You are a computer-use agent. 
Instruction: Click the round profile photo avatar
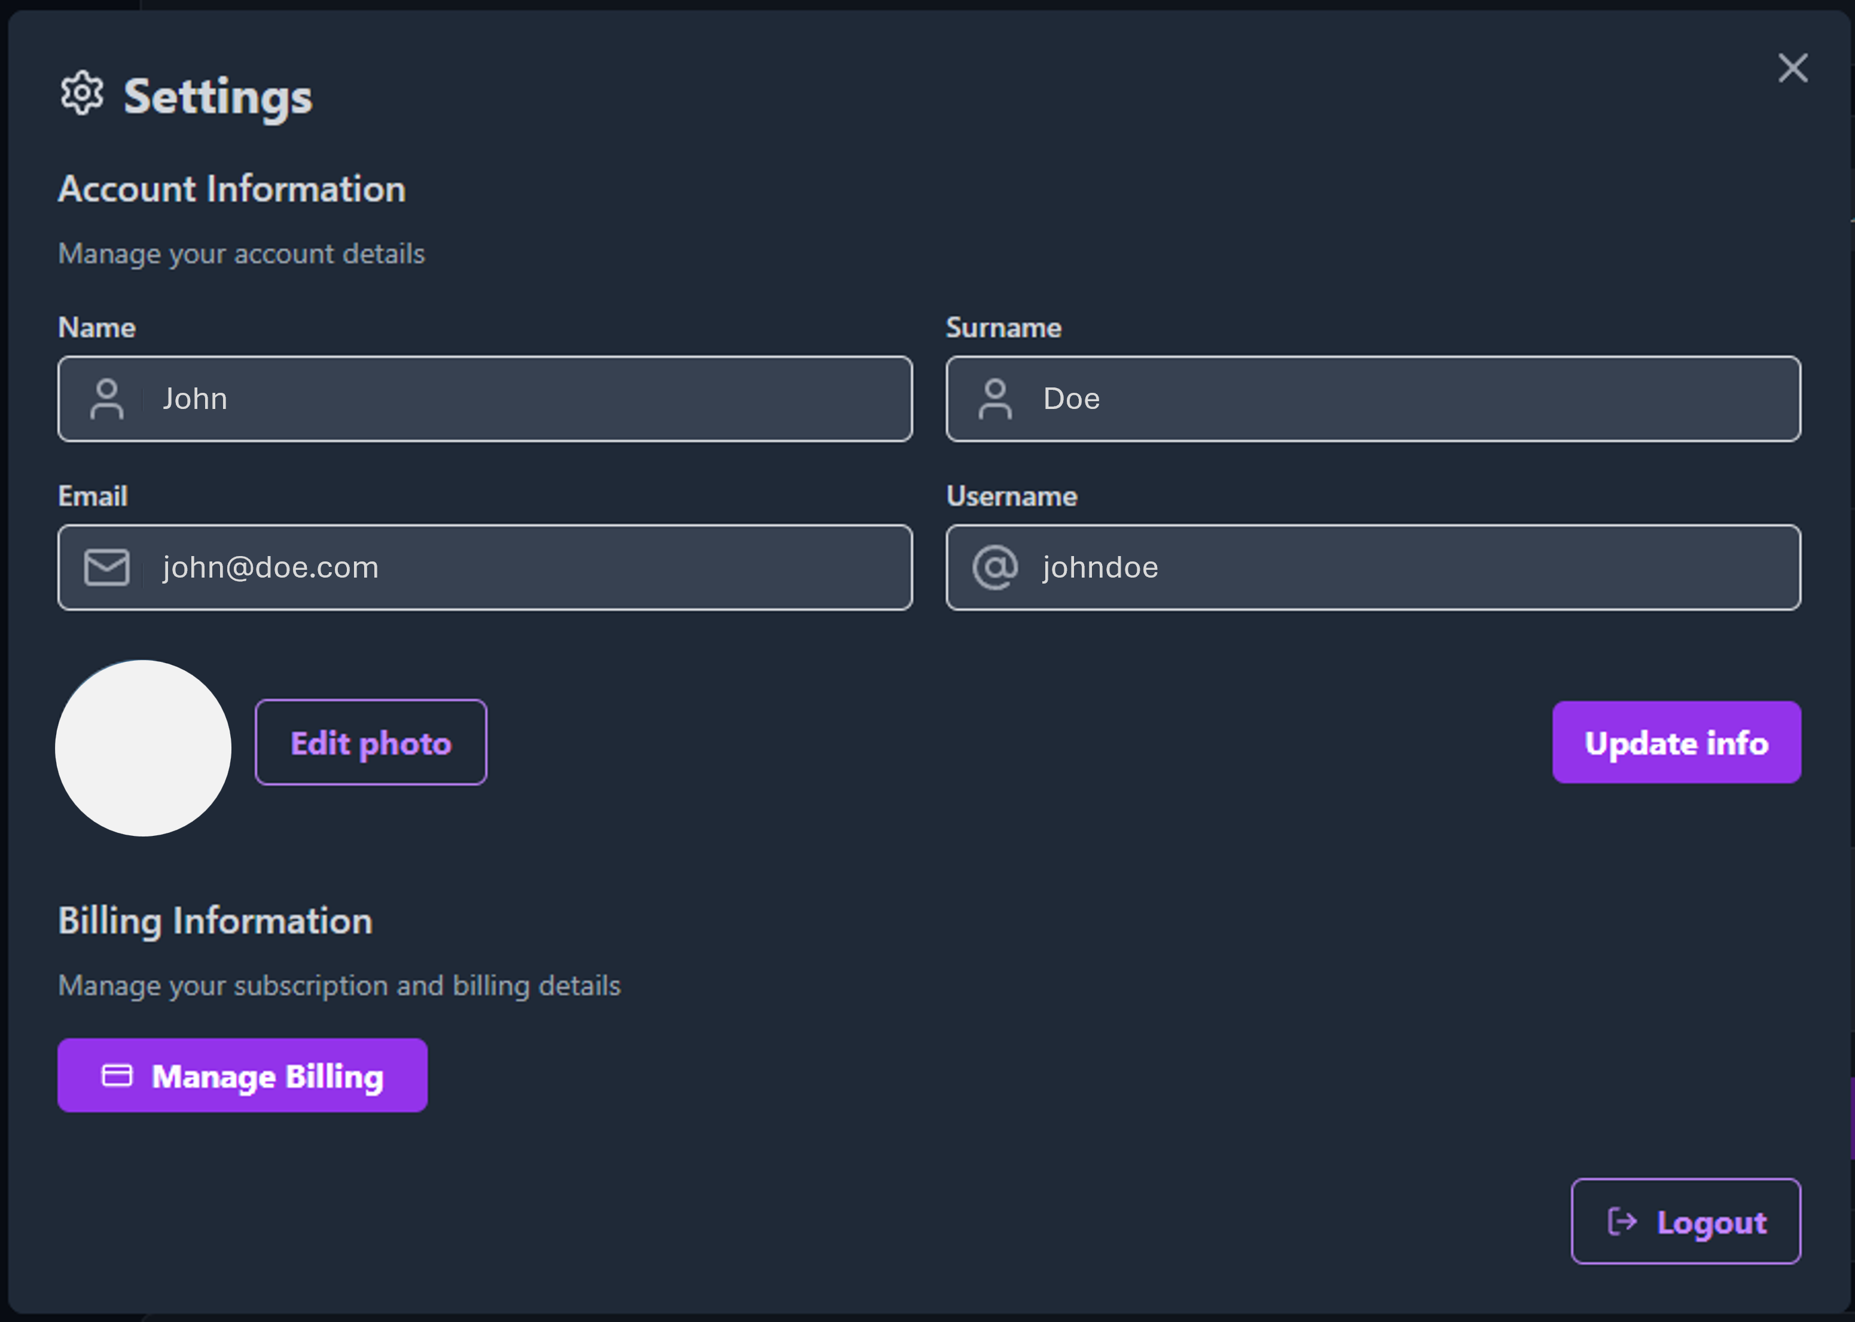point(144,747)
